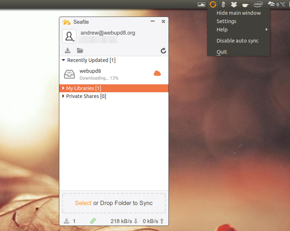The image size is (290, 231).
Task: Click the Seafile cloud logo in title bar
Action: [x=67, y=22]
